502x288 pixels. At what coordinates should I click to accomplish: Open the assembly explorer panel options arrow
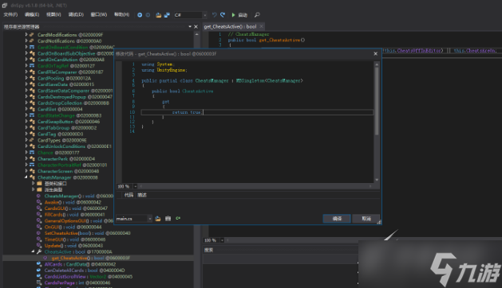coord(190,26)
